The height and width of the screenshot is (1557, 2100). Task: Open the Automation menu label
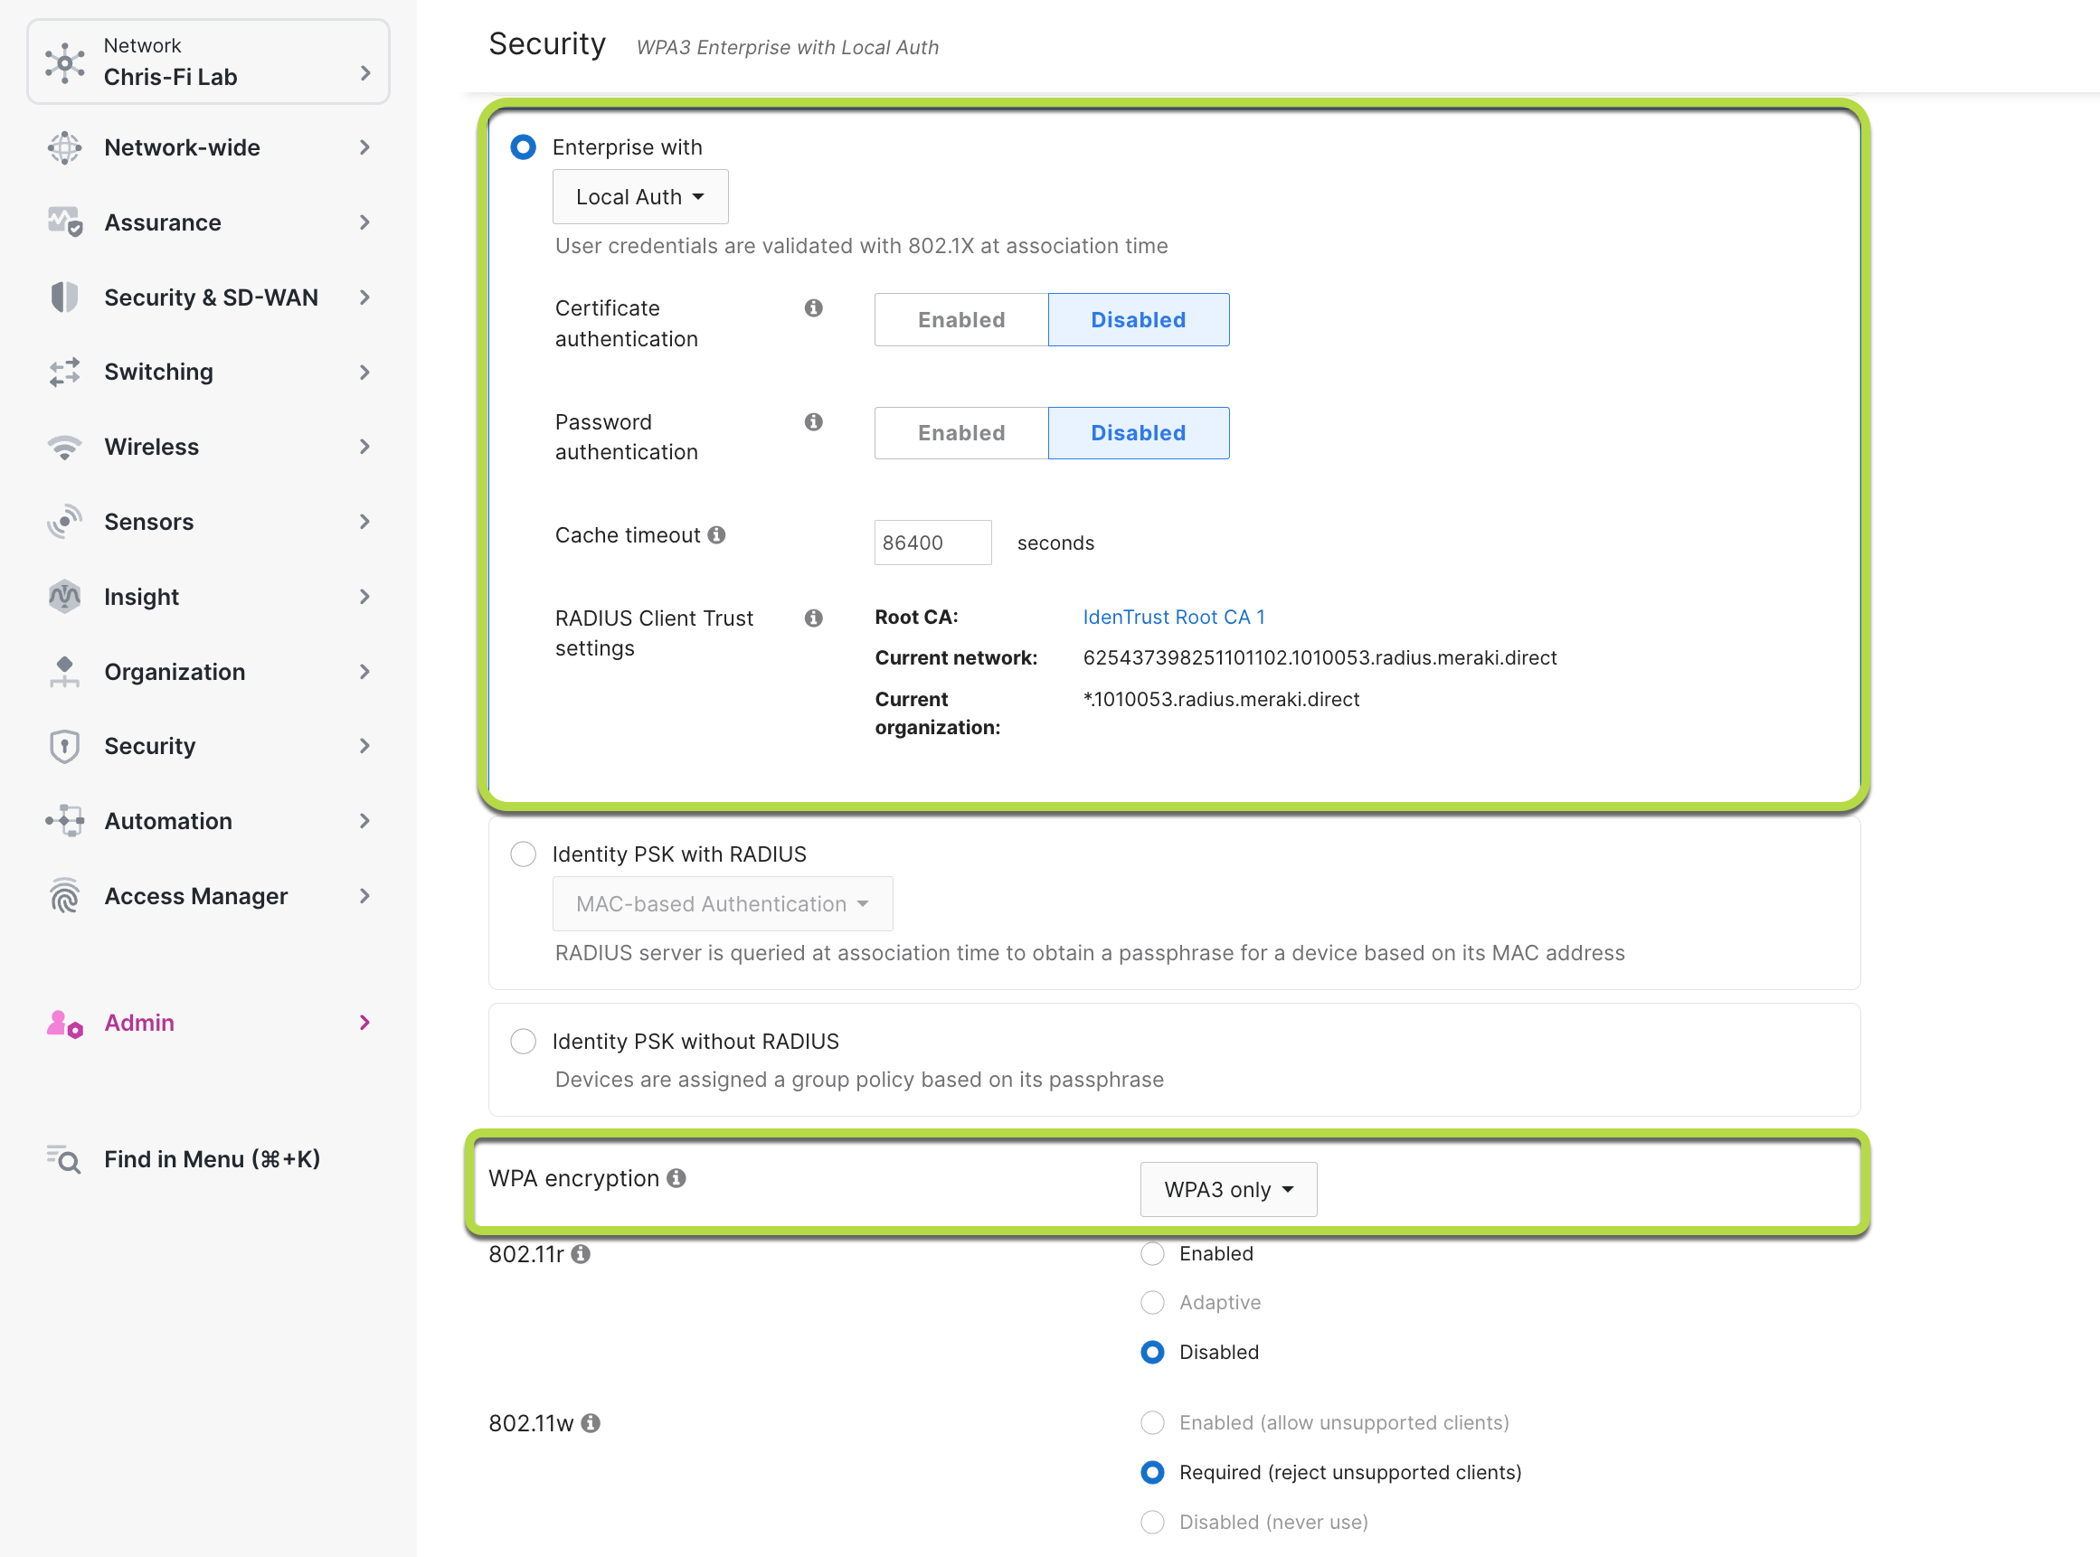[168, 821]
